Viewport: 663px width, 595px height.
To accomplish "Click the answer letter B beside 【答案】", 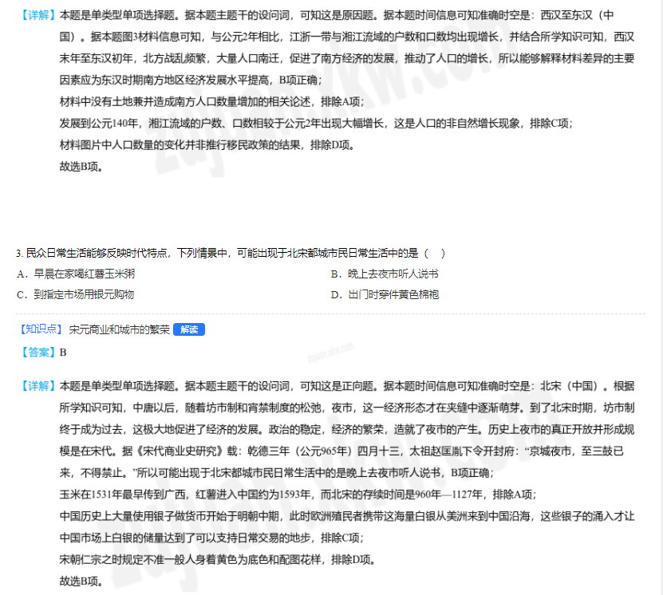I will tap(63, 352).
